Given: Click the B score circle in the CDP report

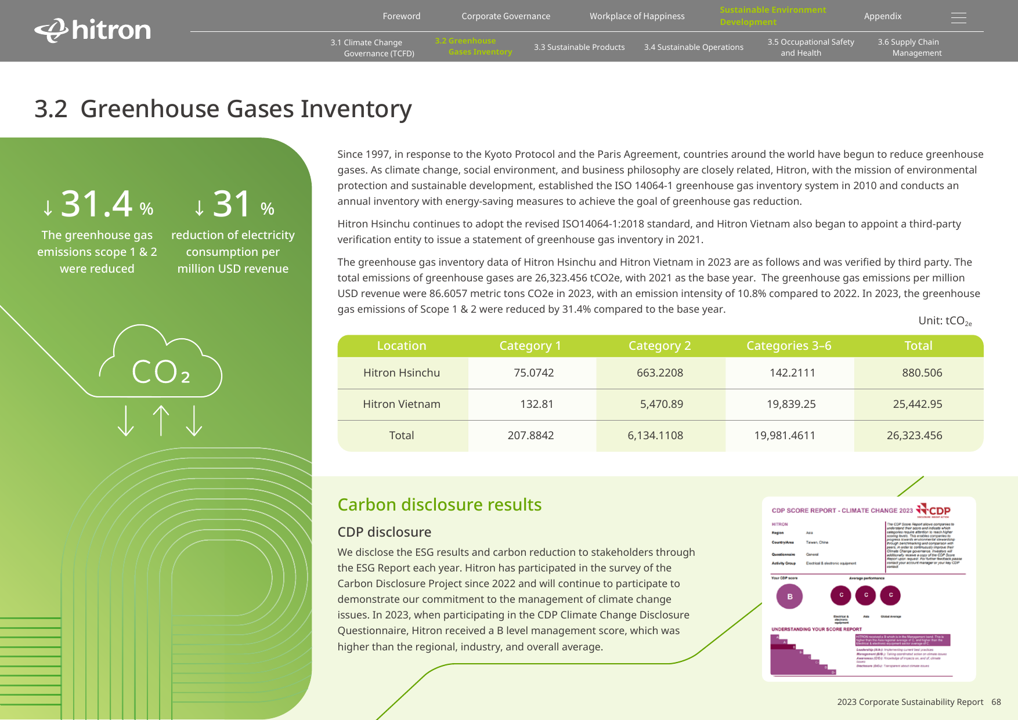Looking at the screenshot, I should 789,596.
